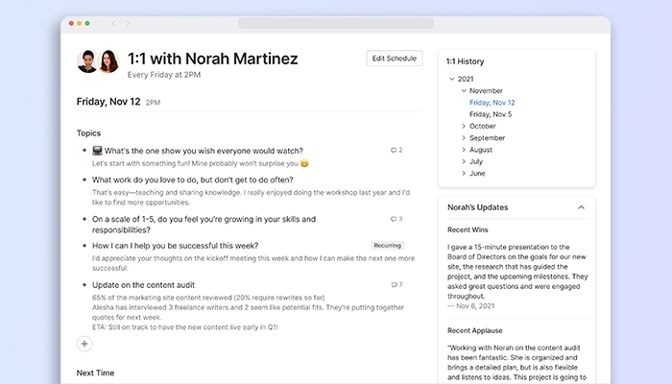Click the Recurring tag on topic
This screenshot has width=672, height=384.
point(387,246)
